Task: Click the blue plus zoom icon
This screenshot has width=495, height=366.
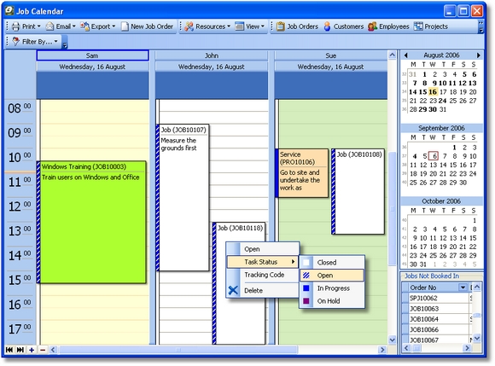Action: click(x=32, y=350)
